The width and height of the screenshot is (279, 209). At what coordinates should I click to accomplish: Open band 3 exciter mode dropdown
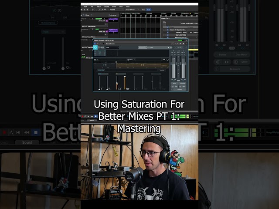tap(139, 74)
